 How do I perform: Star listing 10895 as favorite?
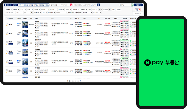7,72
